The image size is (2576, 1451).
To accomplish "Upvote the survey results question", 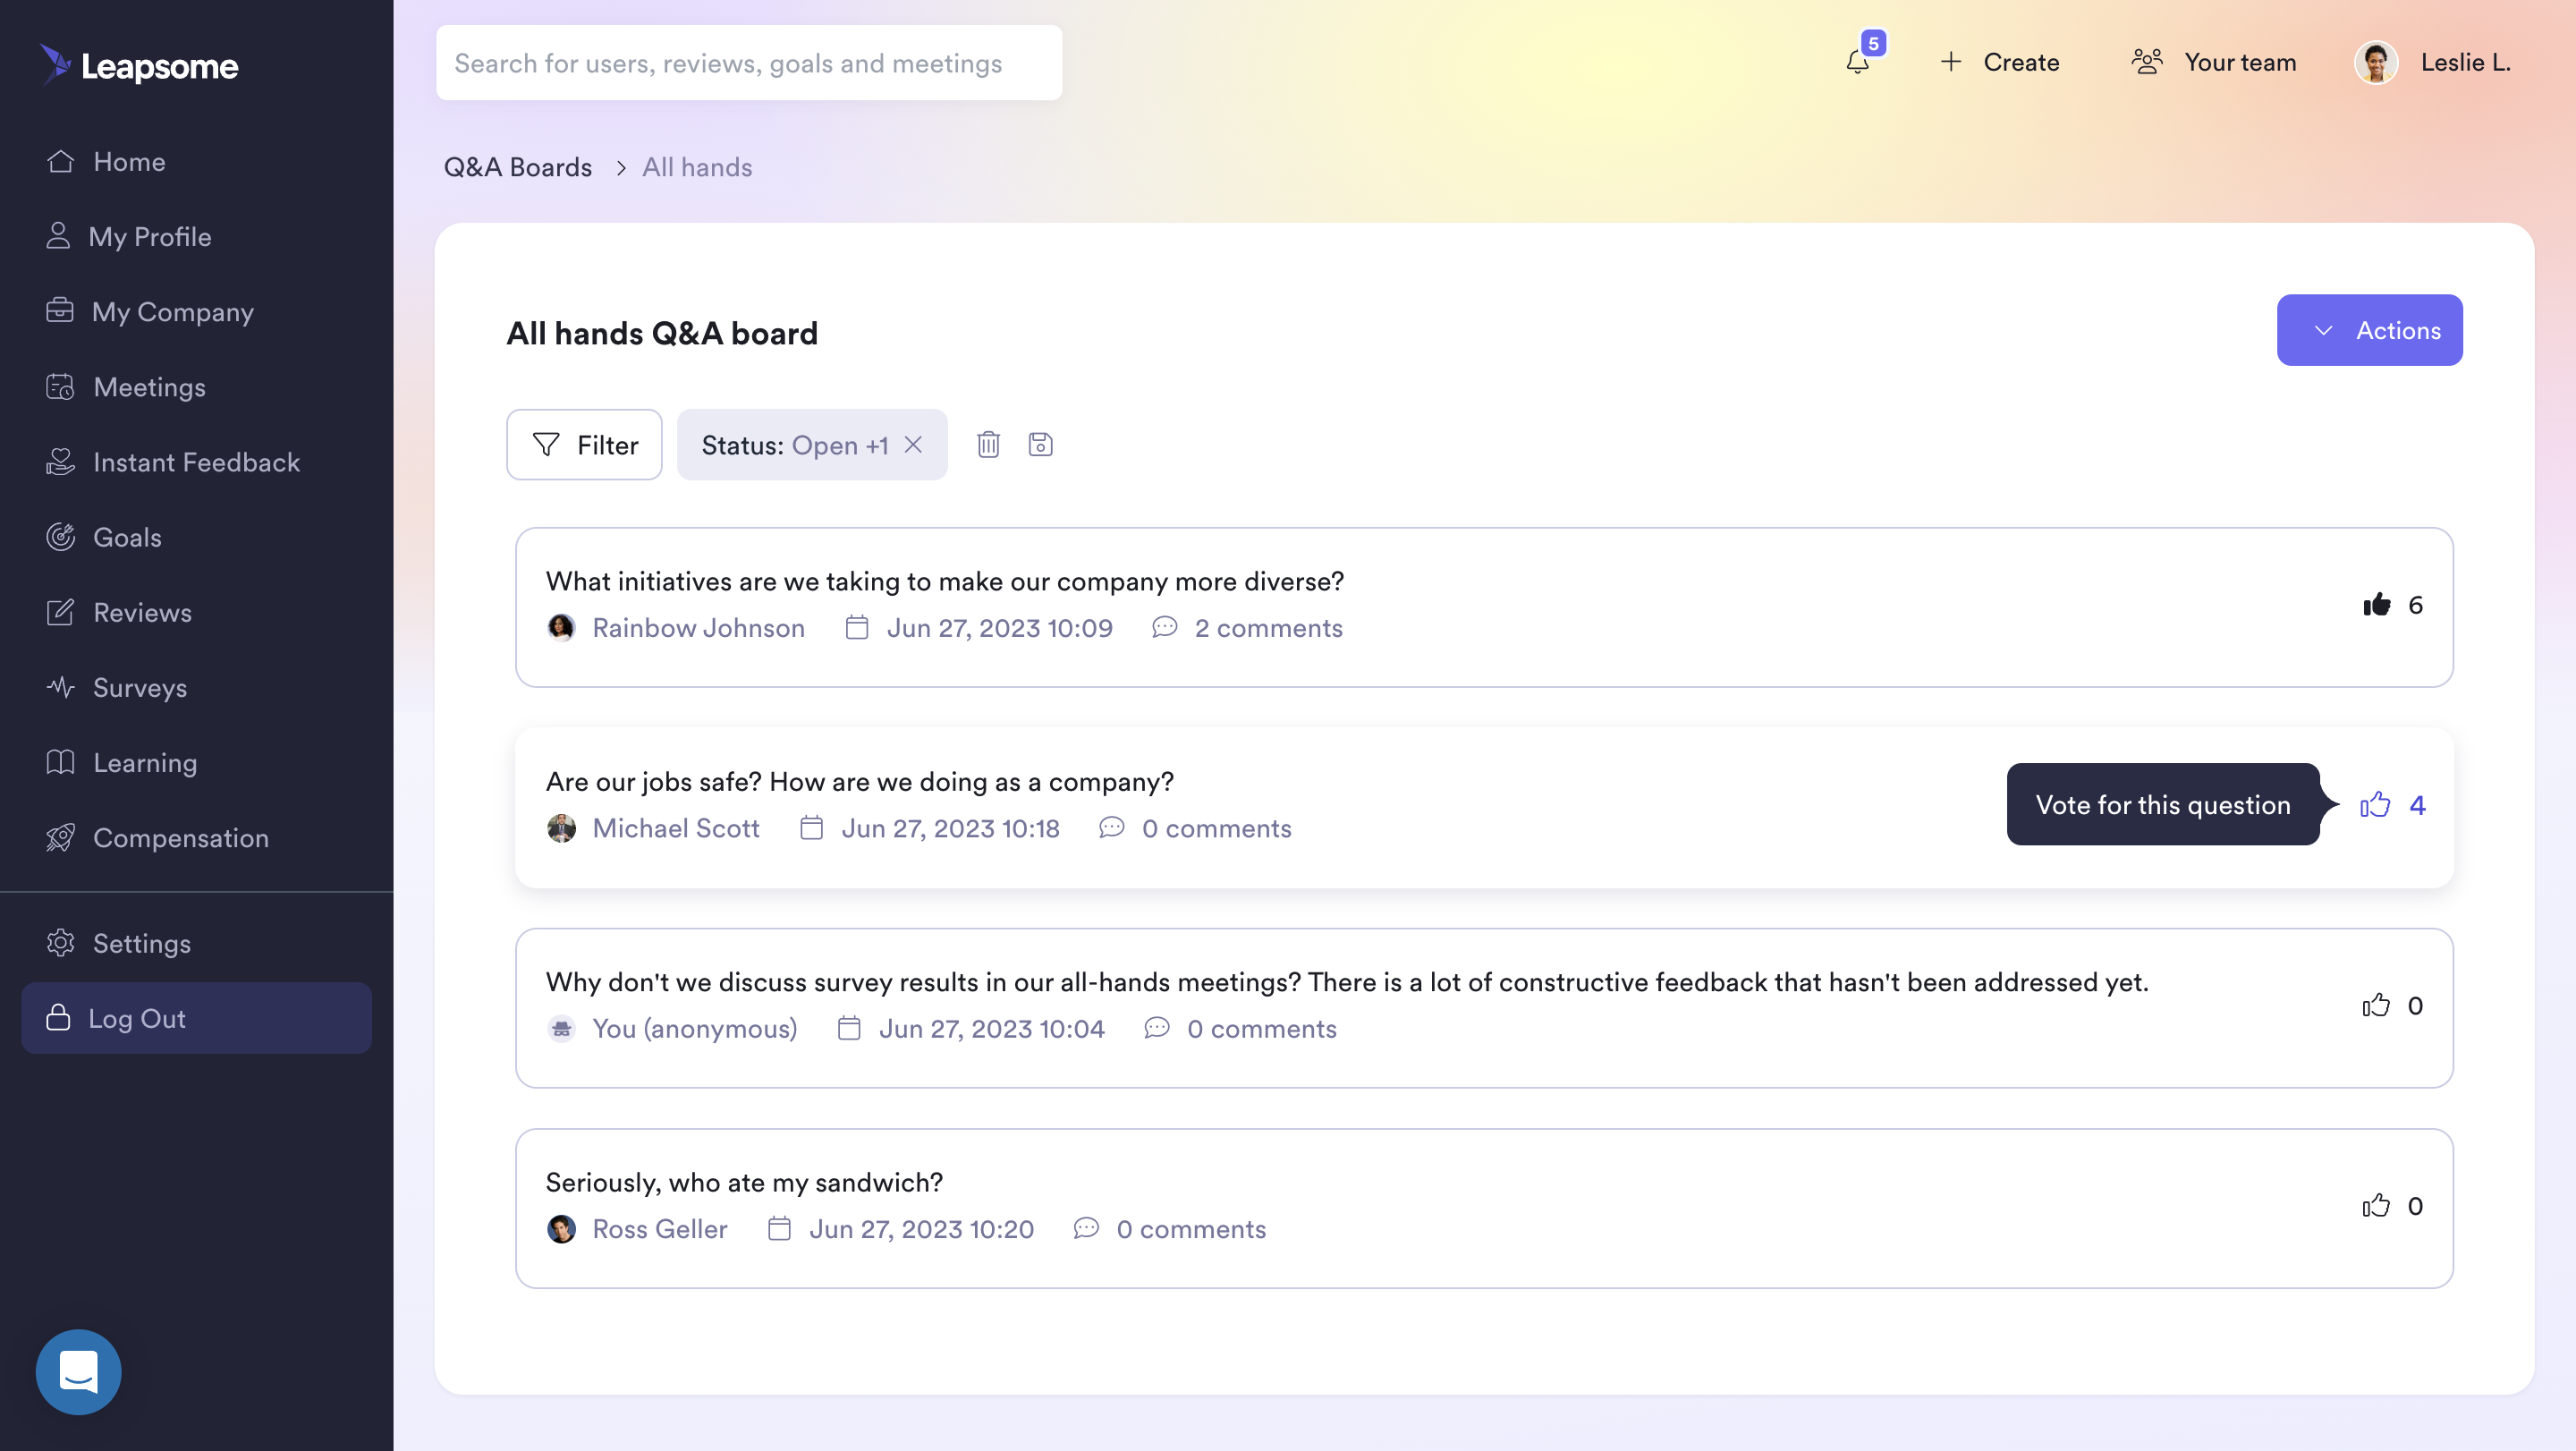I will tap(2376, 1005).
